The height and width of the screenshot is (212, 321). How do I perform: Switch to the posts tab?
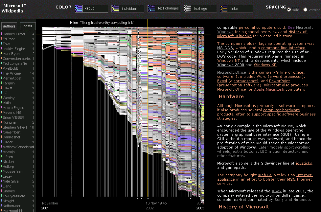click(x=28, y=26)
